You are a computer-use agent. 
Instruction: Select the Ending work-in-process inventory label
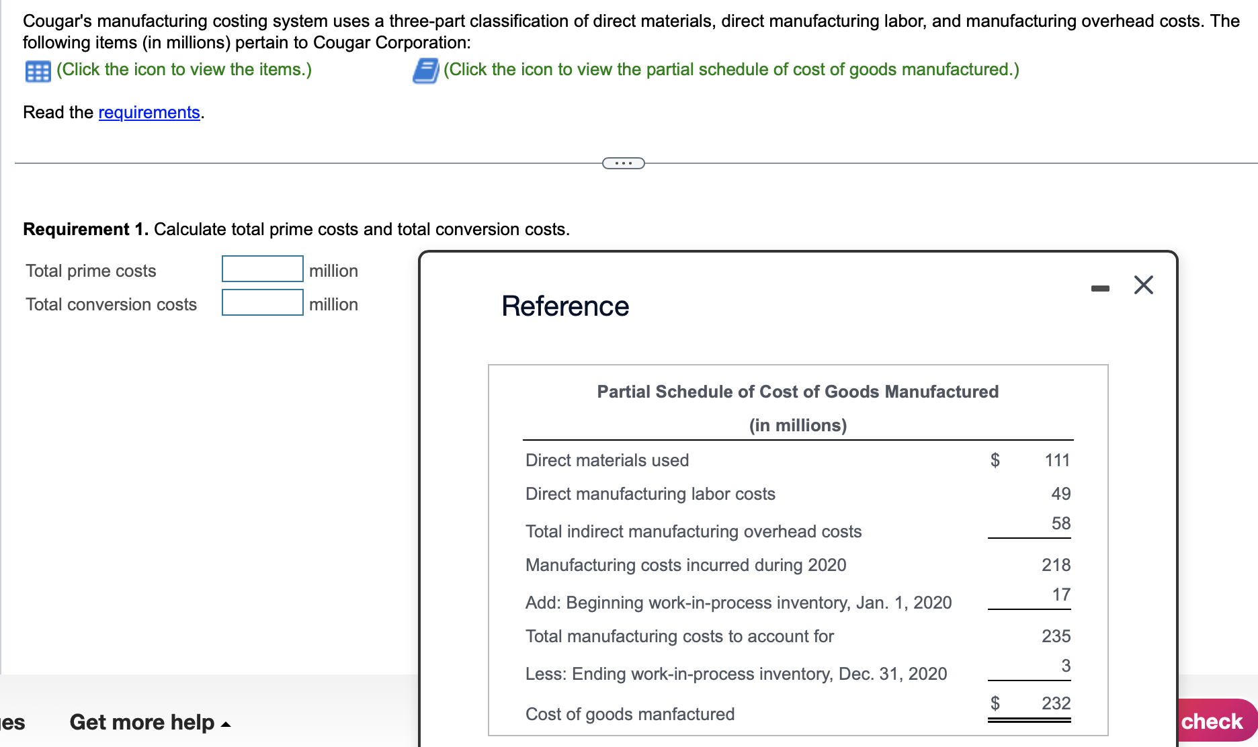[x=736, y=674]
